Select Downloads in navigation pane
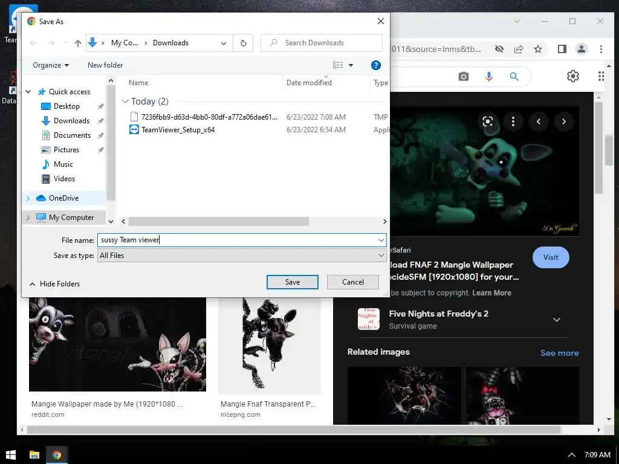The image size is (619, 464). click(71, 121)
